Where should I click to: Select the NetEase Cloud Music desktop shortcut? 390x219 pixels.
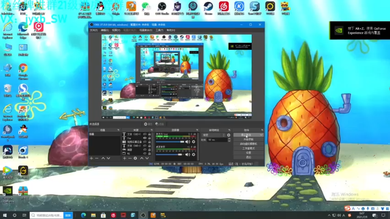pos(224,8)
